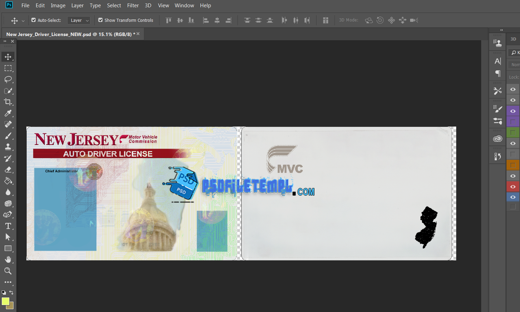Select the Crop tool
The width and height of the screenshot is (520, 312).
pos(8,102)
